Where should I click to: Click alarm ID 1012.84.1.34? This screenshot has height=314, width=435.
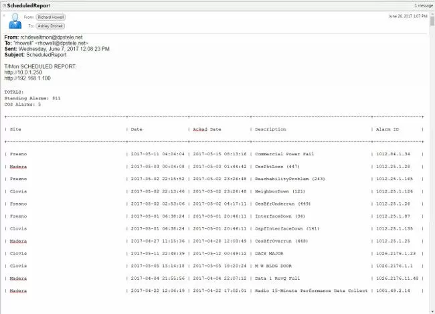(393, 153)
